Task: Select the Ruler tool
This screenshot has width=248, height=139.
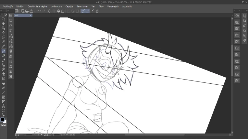Action: [x=3, y=102]
